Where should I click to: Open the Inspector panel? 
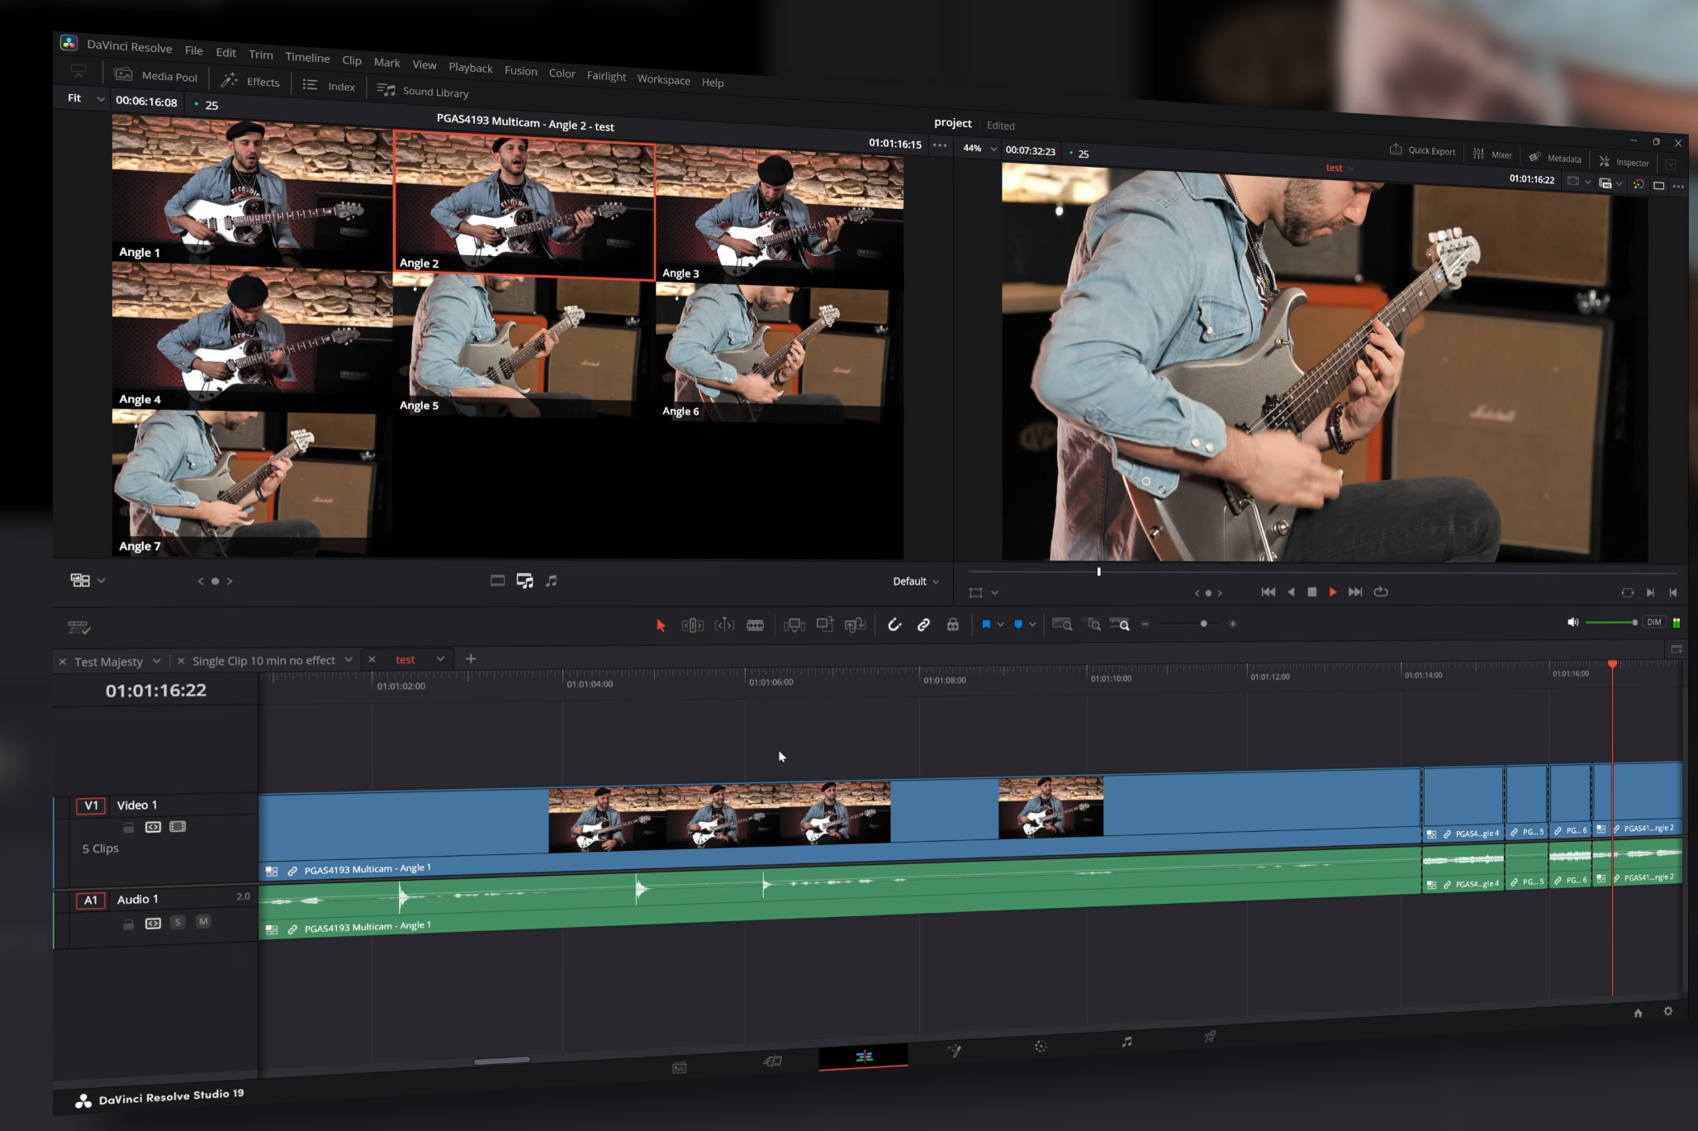point(1624,162)
